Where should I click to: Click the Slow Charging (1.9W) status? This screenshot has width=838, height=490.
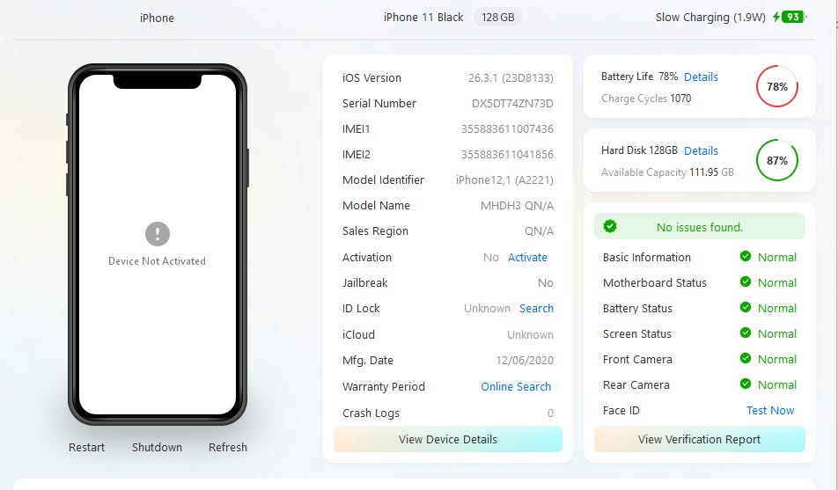[710, 17]
